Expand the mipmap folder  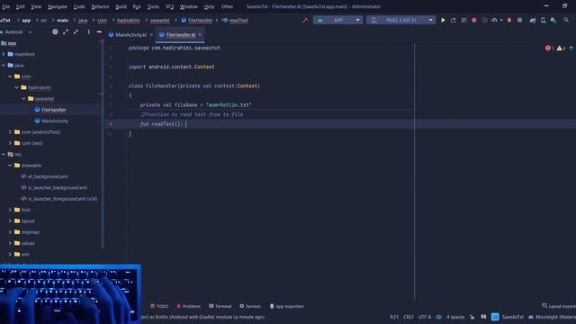pos(10,232)
